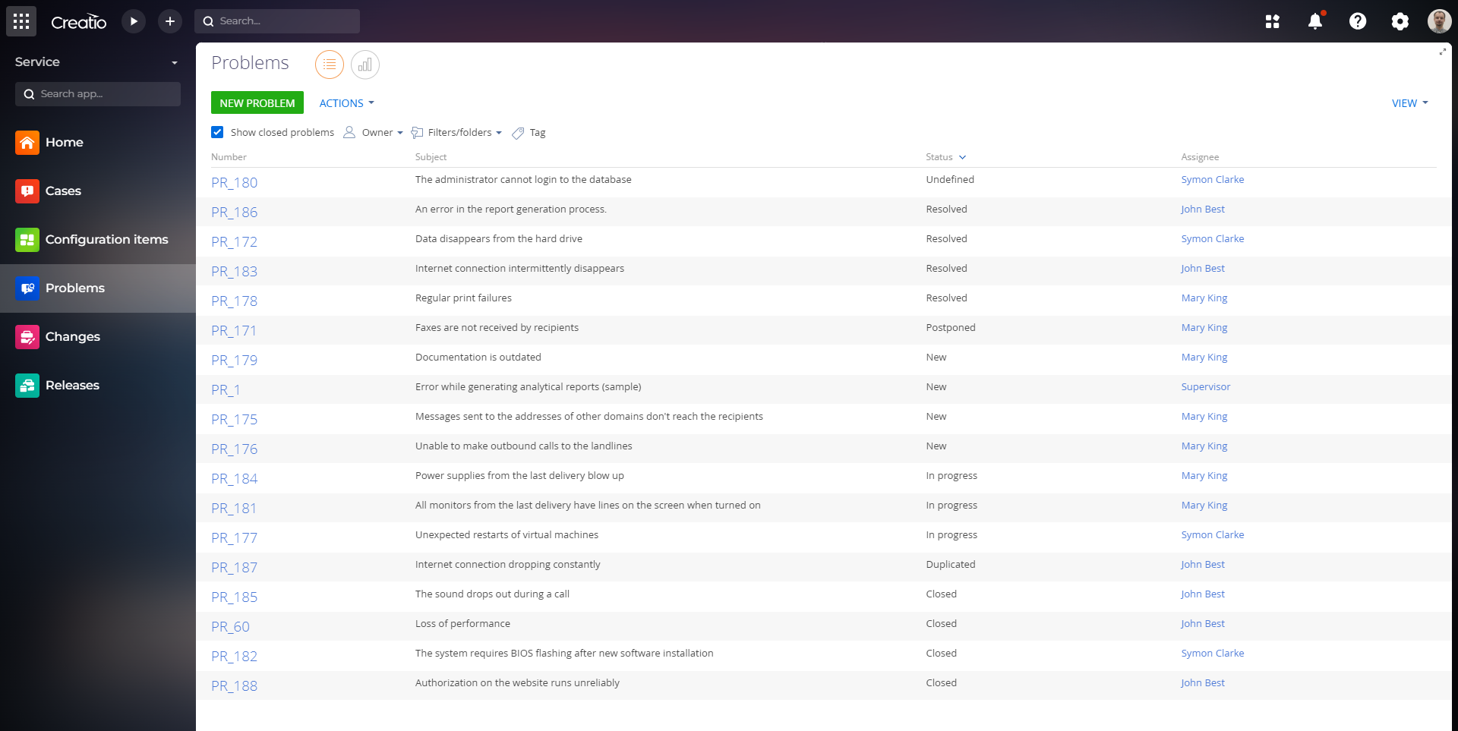The height and width of the screenshot is (731, 1458).
Task: Focus the top global Search field
Action: tap(277, 21)
